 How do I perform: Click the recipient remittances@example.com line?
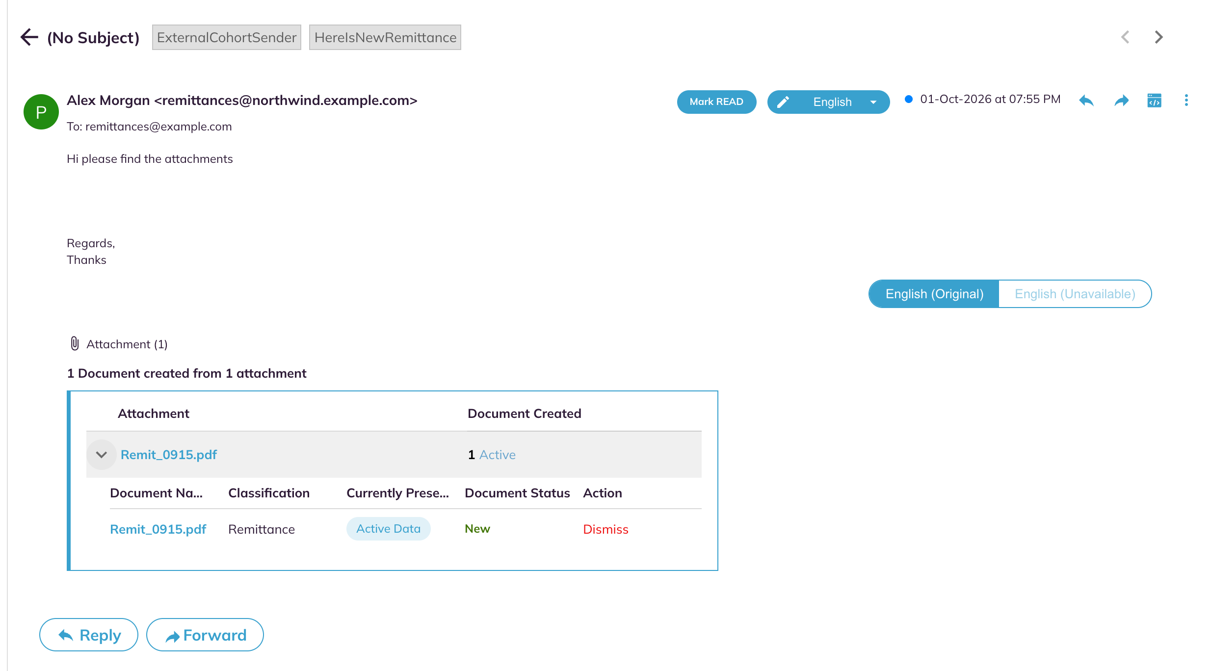(149, 127)
